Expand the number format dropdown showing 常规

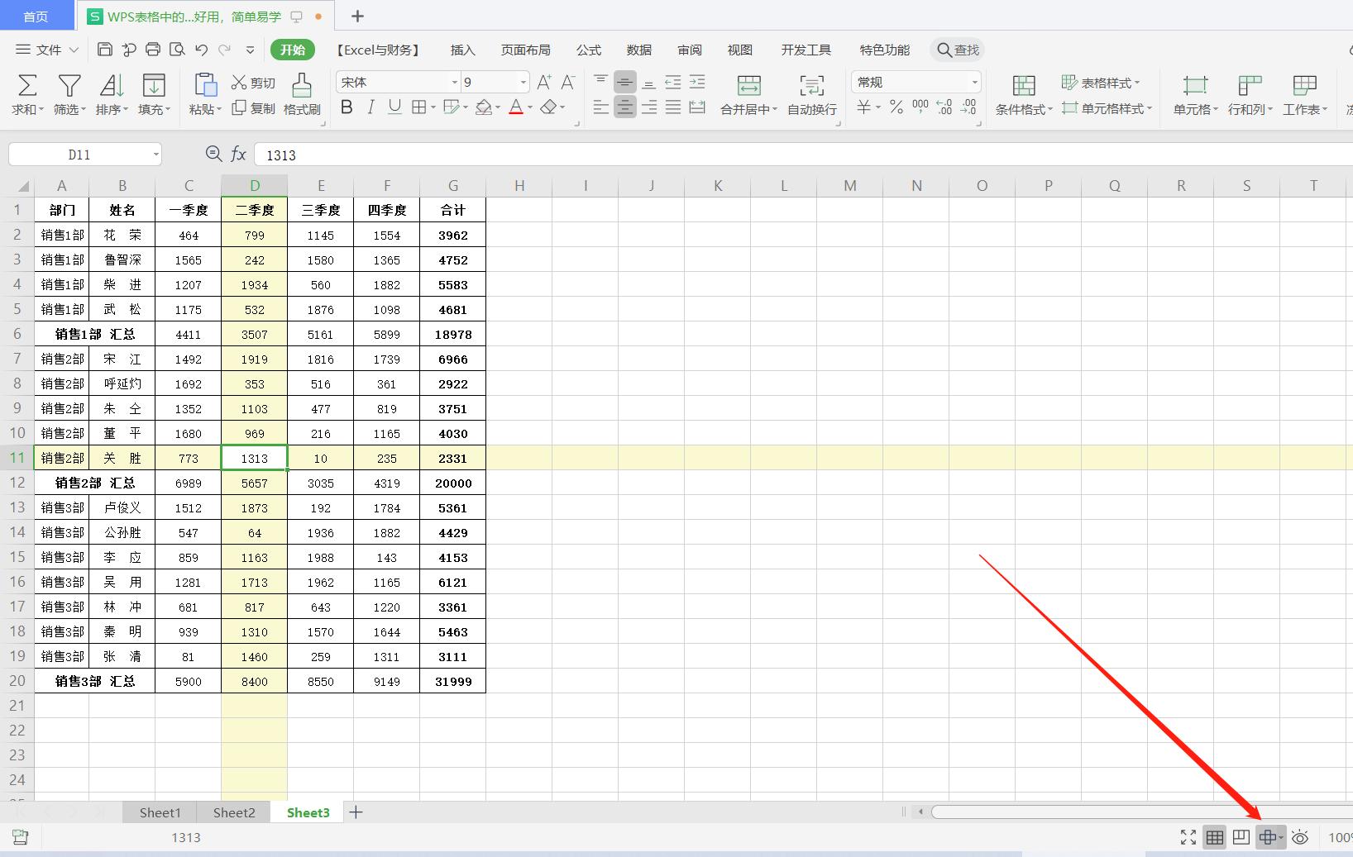tap(974, 82)
